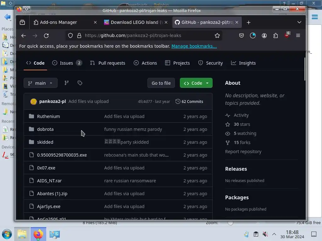This screenshot has width=322, height=241.
Task: Open the Actions tab
Action: coord(145,63)
